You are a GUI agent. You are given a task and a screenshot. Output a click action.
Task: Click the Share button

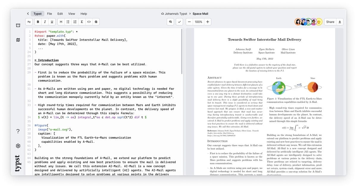click(330, 22)
